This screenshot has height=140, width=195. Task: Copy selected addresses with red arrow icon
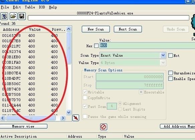tap(75, 118)
